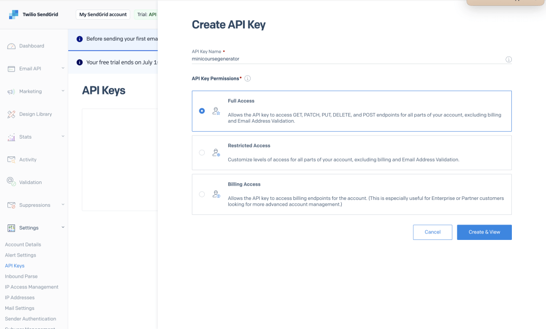Click the Design Library icon
Image resolution: width=546 pixels, height=329 pixels.
pyautogui.click(x=11, y=114)
